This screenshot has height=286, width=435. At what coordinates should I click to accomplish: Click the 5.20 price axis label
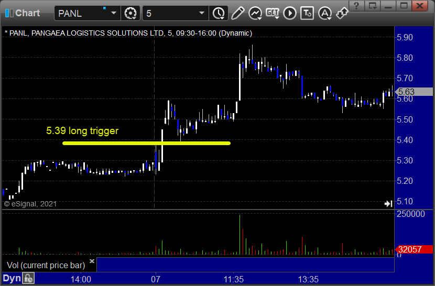click(x=405, y=181)
